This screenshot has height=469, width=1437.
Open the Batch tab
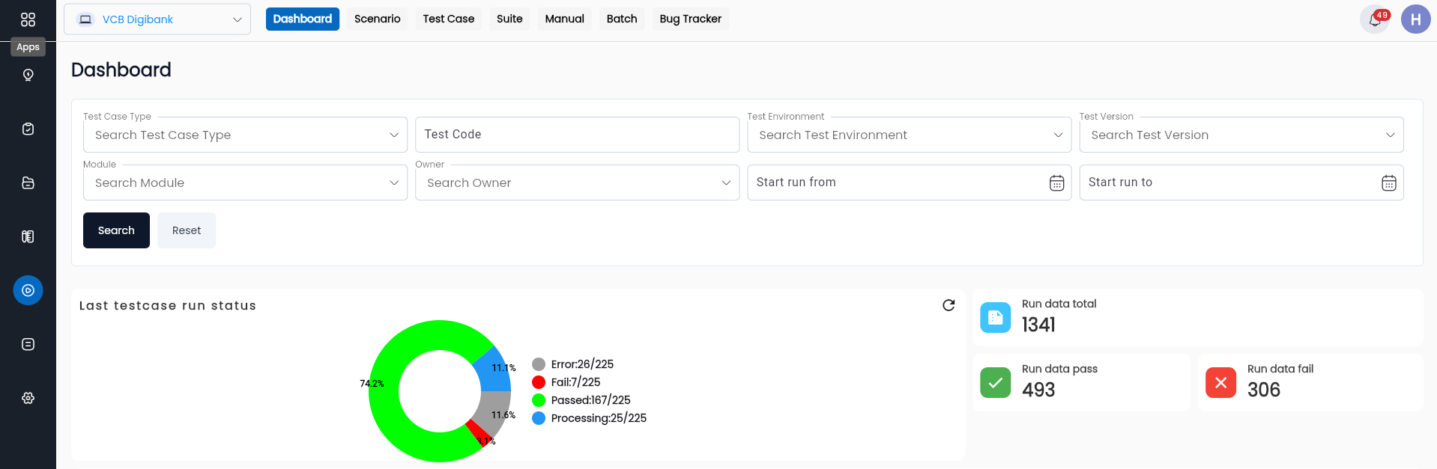(622, 19)
